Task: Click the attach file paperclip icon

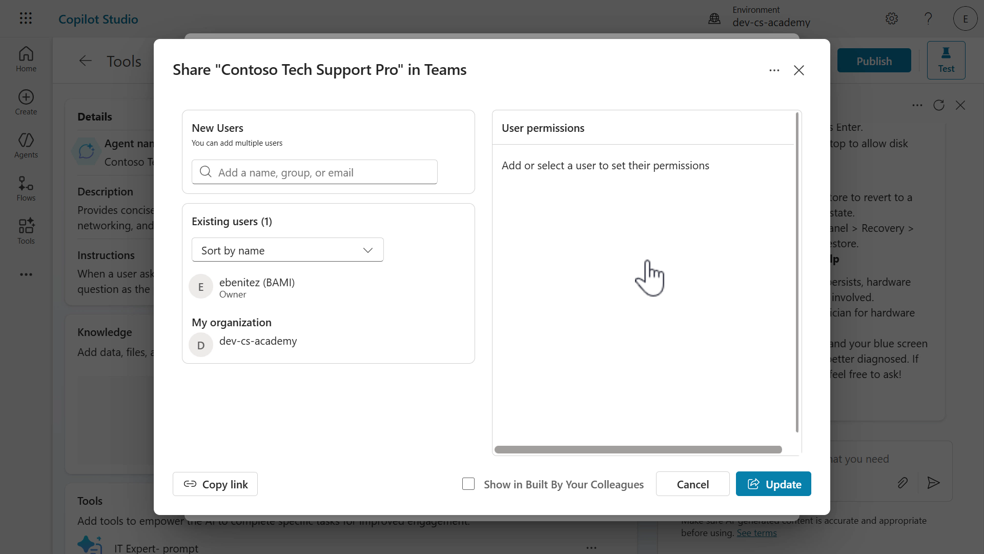Action: pos(903,483)
